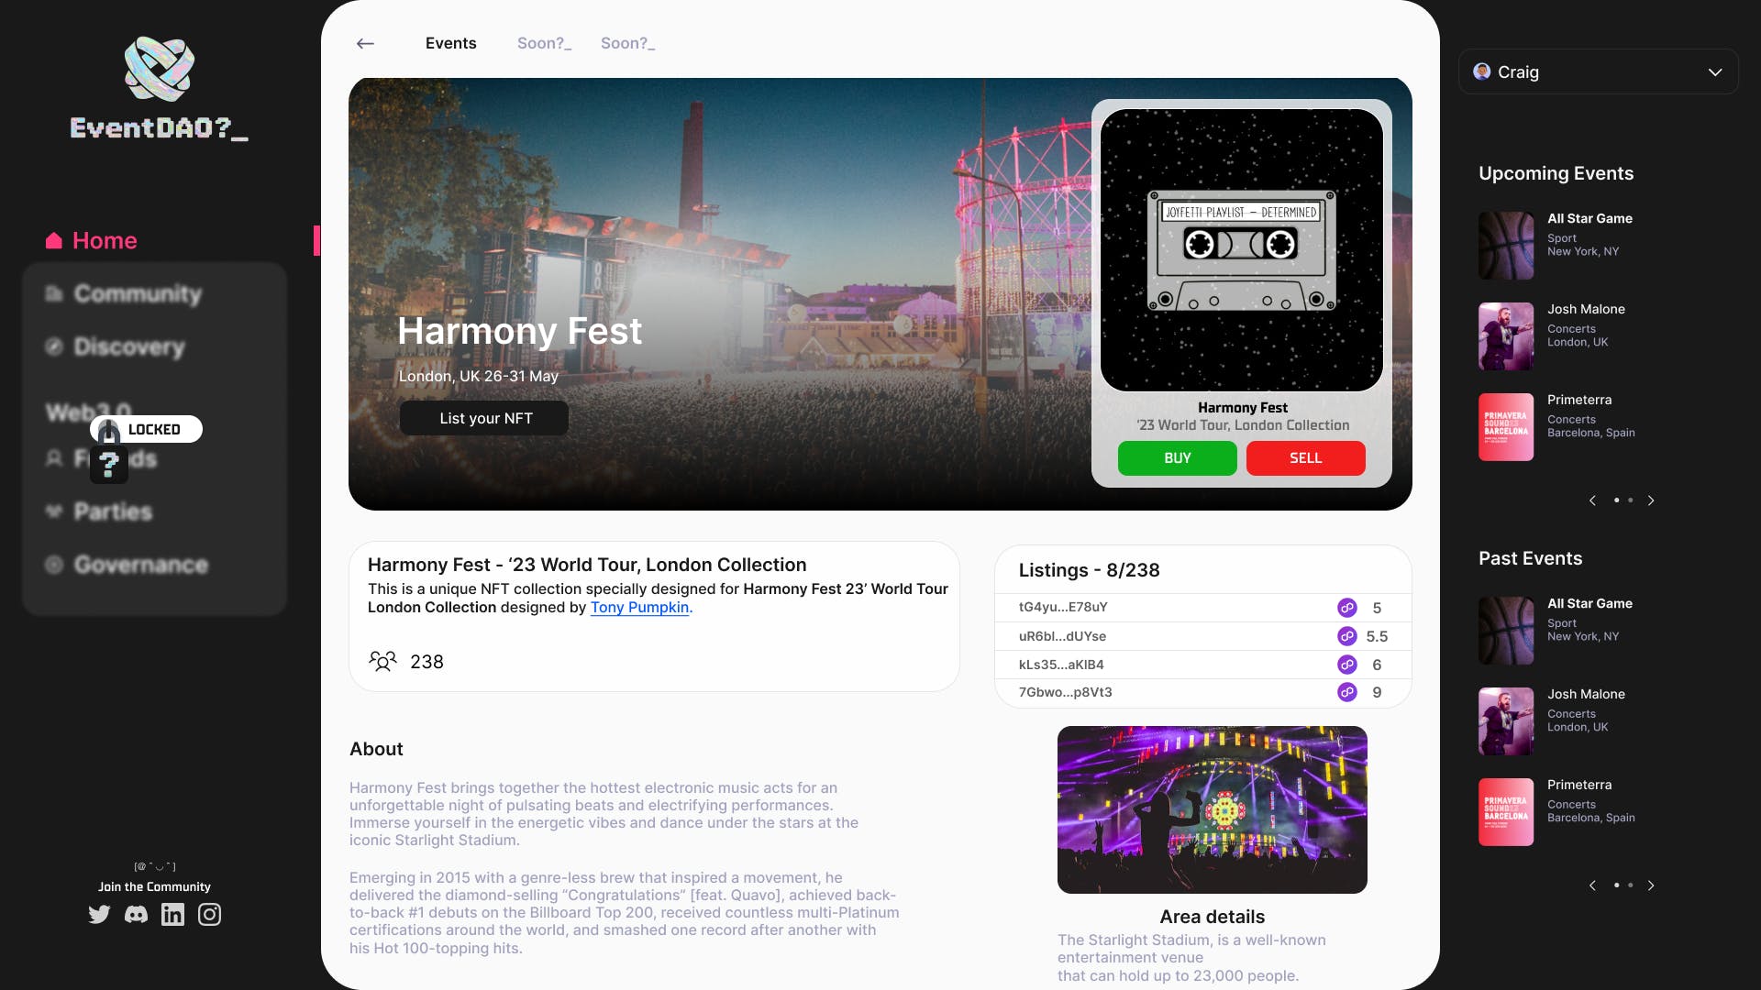Click the Governance sidebar icon
The width and height of the screenshot is (1761, 990).
(54, 566)
